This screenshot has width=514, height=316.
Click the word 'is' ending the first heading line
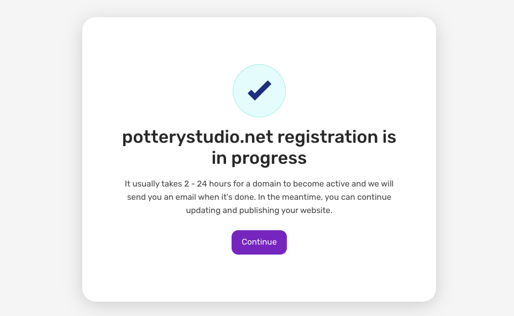pyautogui.click(x=389, y=137)
